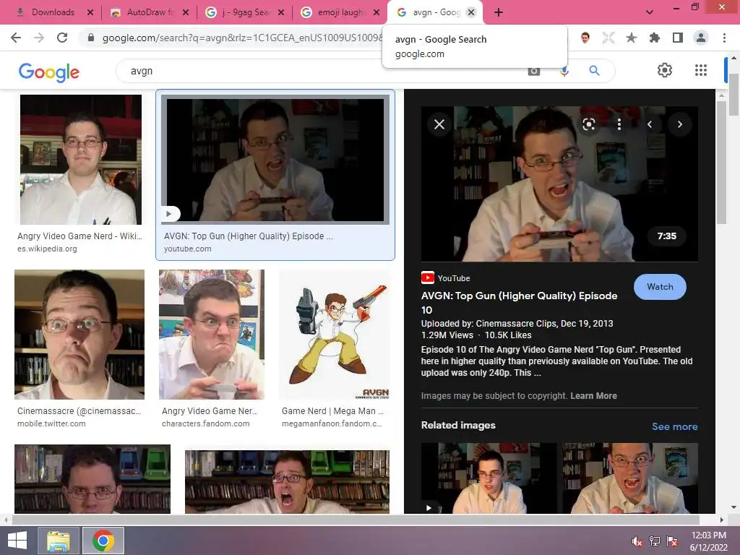
Task: Close the image preview panel
Action: [x=439, y=124]
